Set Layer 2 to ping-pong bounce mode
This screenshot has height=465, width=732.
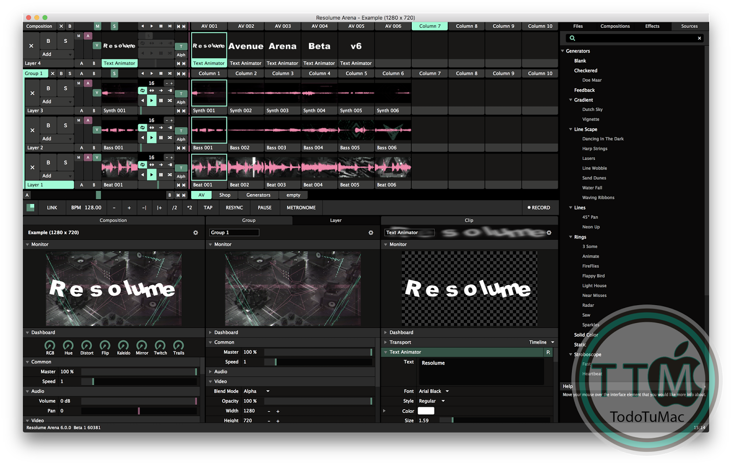(152, 127)
